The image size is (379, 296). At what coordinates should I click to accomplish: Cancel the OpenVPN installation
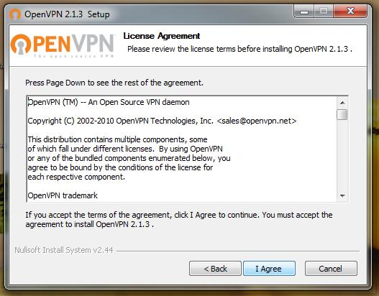pyautogui.click(x=331, y=268)
